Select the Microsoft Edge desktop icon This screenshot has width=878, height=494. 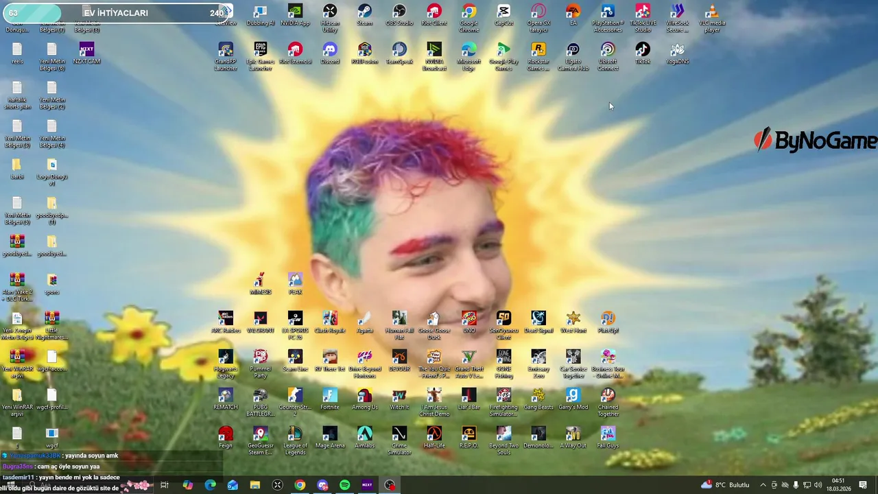[468, 57]
